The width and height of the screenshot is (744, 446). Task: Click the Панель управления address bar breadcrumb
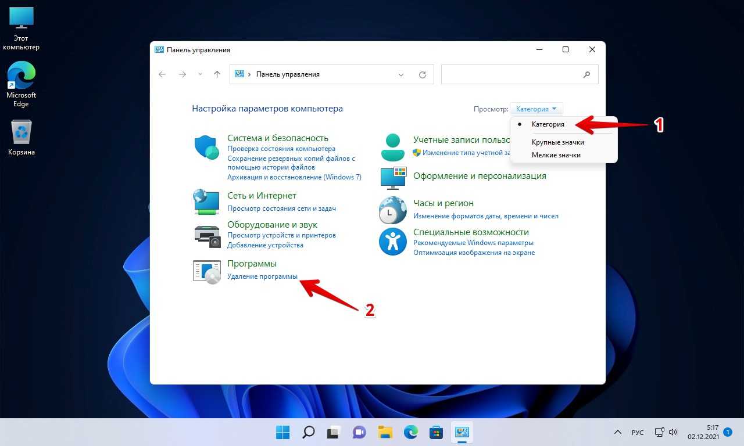pos(288,74)
